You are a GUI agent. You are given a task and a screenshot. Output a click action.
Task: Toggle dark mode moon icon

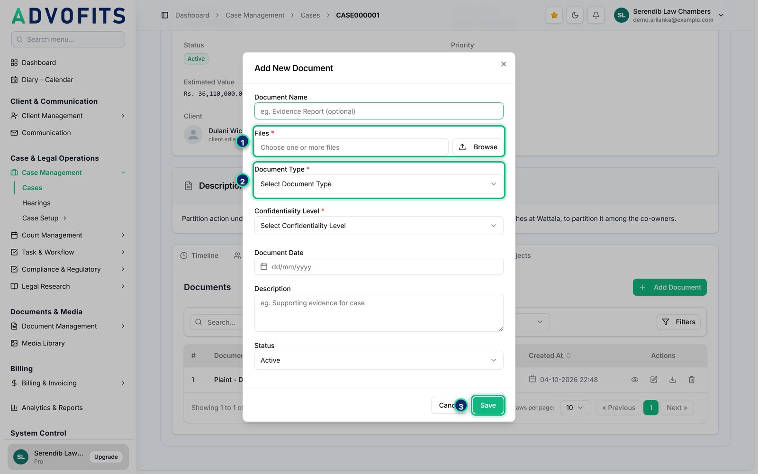click(x=575, y=15)
